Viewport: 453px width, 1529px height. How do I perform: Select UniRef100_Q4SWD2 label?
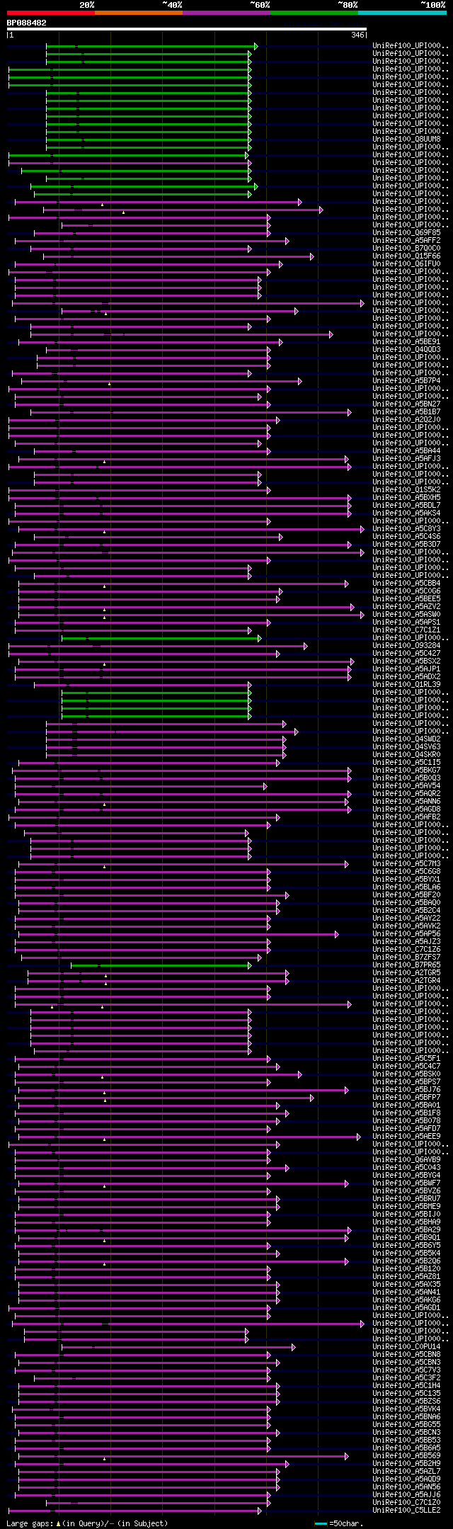point(406,739)
